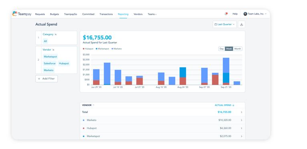Viewport: 307px width, 149px height.
Task: Click the Marketo $10,320.00 amount
Action: pyautogui.click(x=225, y=120)
